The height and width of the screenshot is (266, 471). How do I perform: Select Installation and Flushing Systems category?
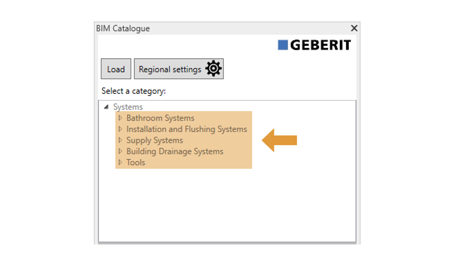[x=186, y=129]
